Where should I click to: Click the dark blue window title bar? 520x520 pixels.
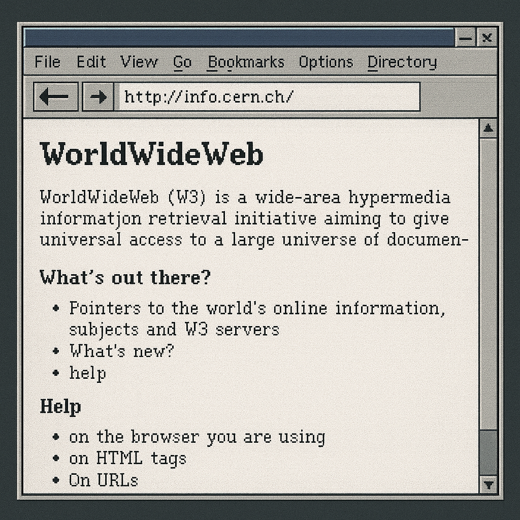(x=239, y=38)
